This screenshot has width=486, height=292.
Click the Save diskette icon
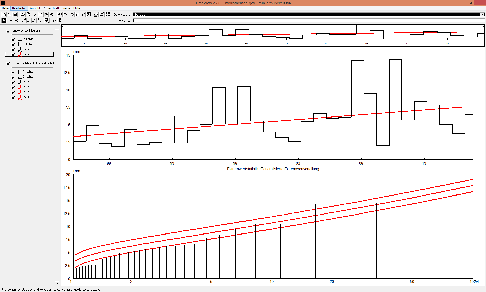pos(15,15)
